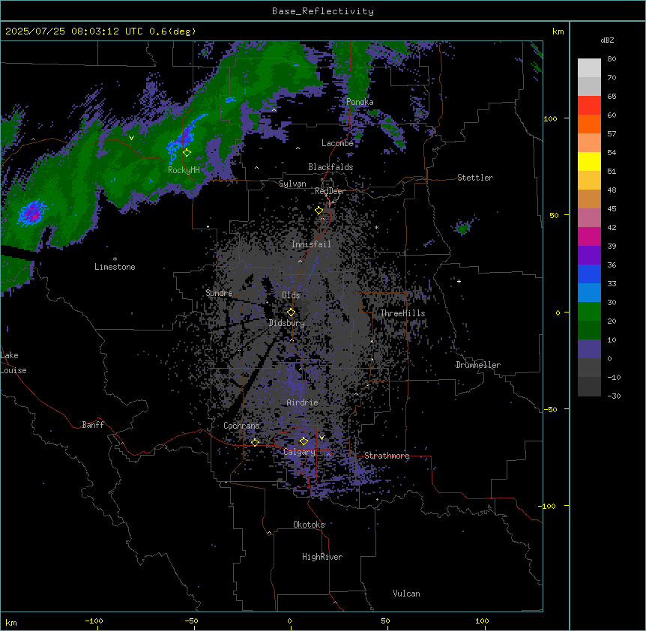Click the yellow diamond marker below Olds
The image size is (646, 631).
pyautogui.click(x=291, y=313)
